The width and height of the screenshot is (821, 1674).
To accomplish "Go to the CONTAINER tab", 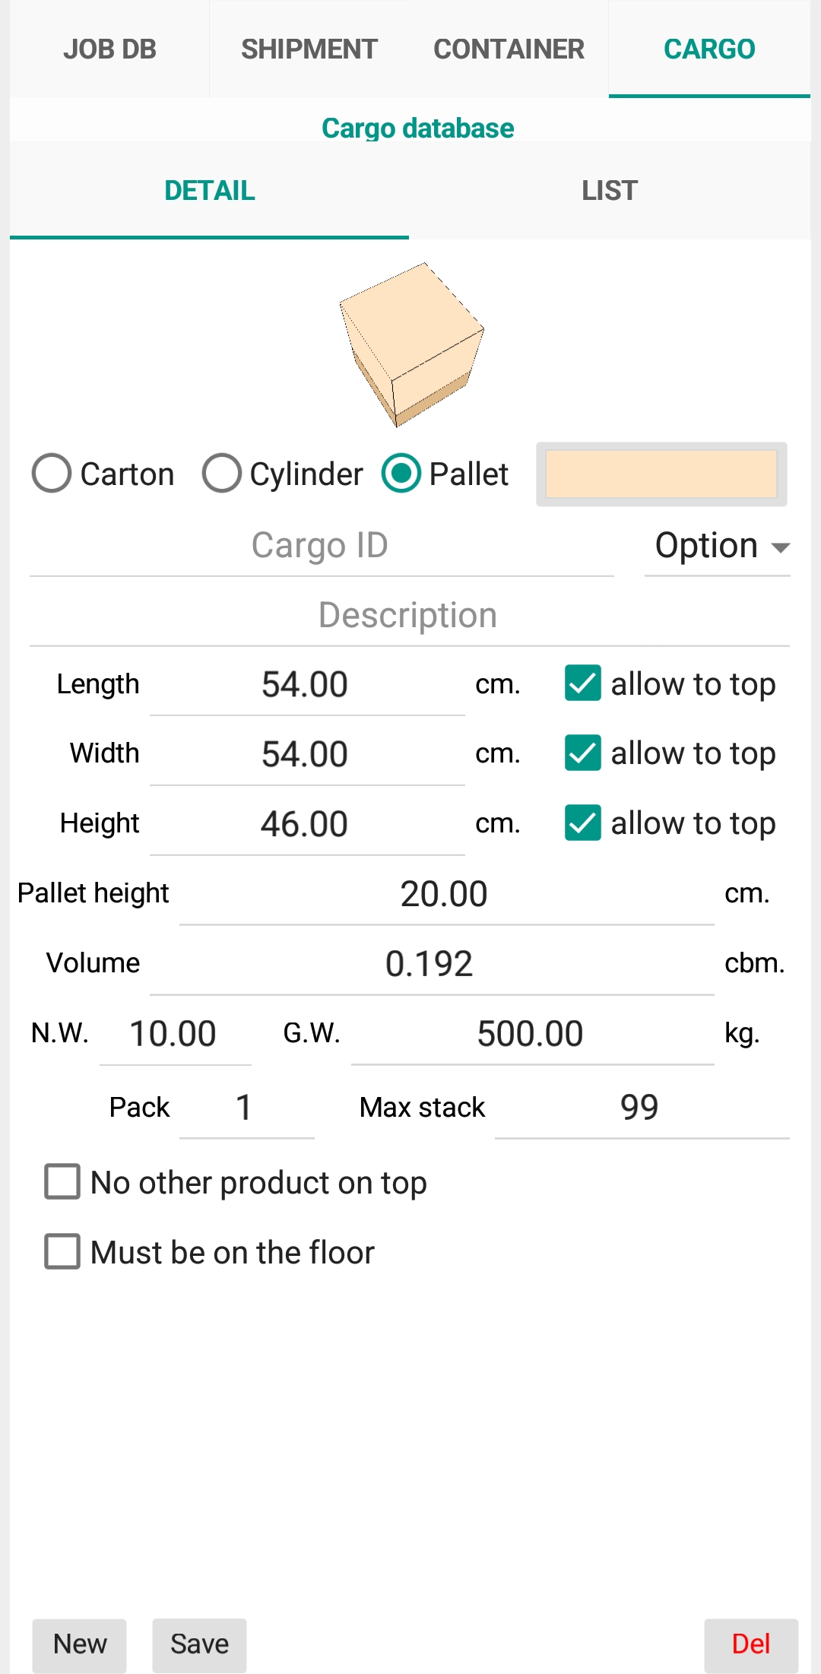I will 509,49.
